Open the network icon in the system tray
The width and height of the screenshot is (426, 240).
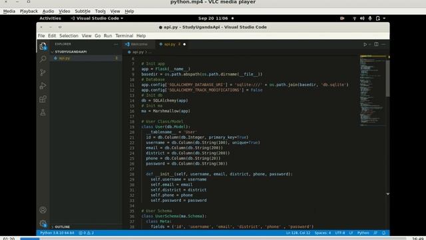[x=355, y=18]
